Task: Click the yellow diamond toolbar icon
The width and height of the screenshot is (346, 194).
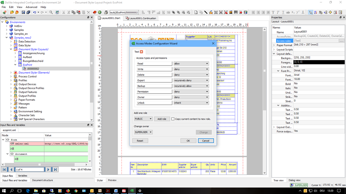Action: click(x=330, y=12)
